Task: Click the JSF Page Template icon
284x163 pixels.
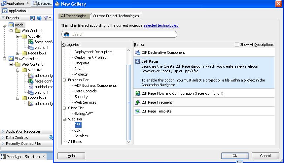Action: [x=138, y=111]
